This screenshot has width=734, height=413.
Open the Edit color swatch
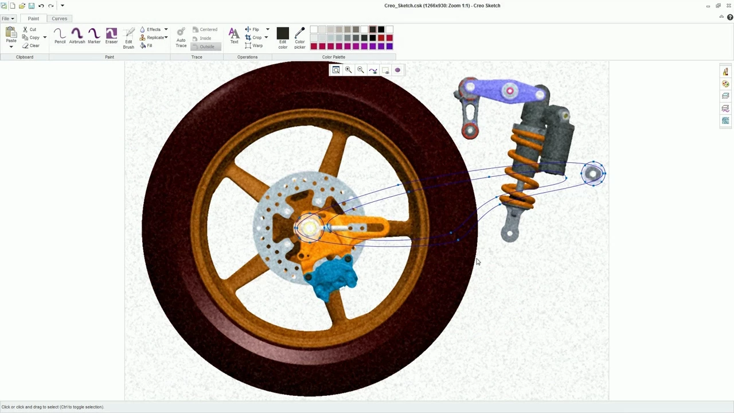(283, 38)
